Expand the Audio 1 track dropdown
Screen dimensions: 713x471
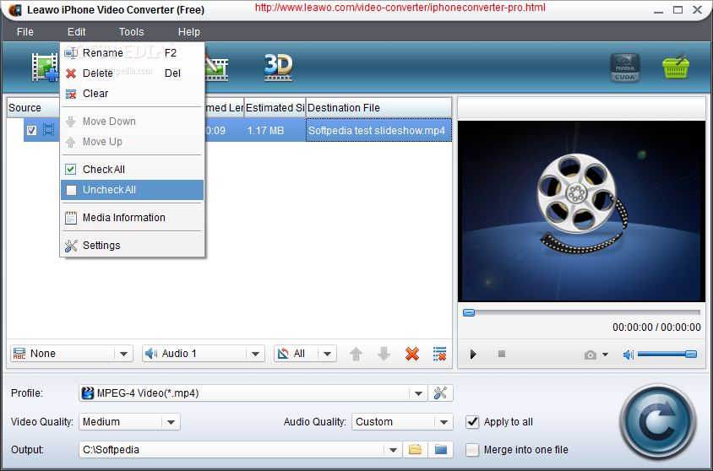[255, 354]
